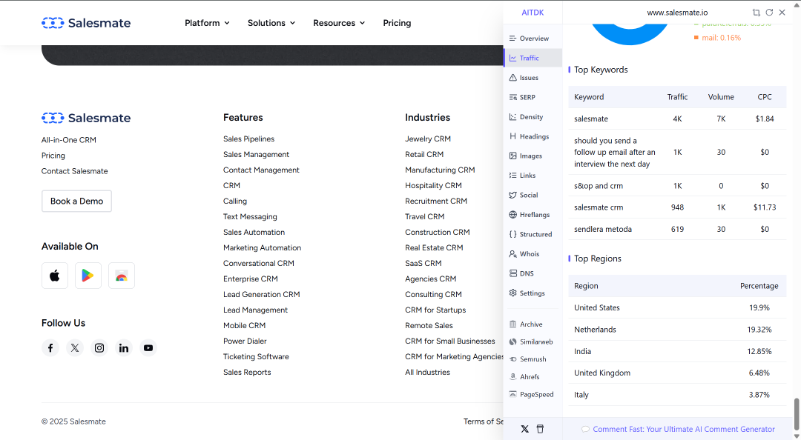Click the CPC column header
801x440 pixels.
coord(764,97)
